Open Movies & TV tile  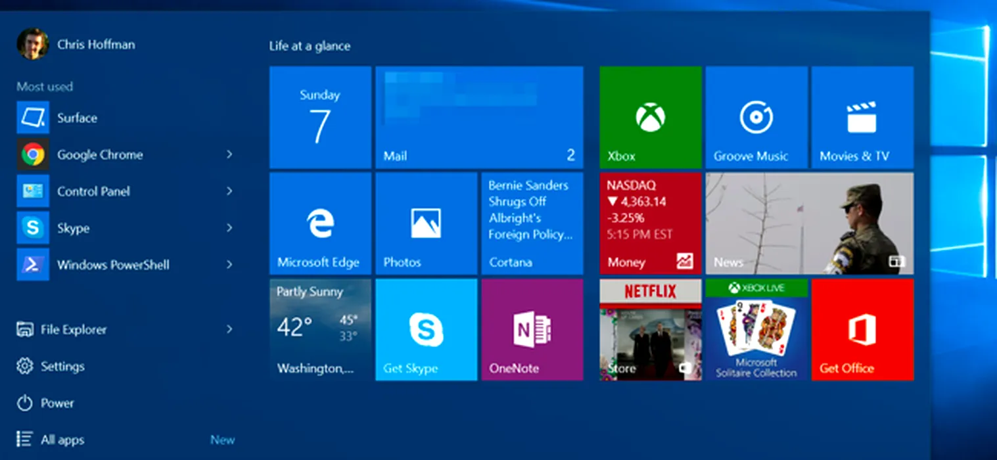862,117
